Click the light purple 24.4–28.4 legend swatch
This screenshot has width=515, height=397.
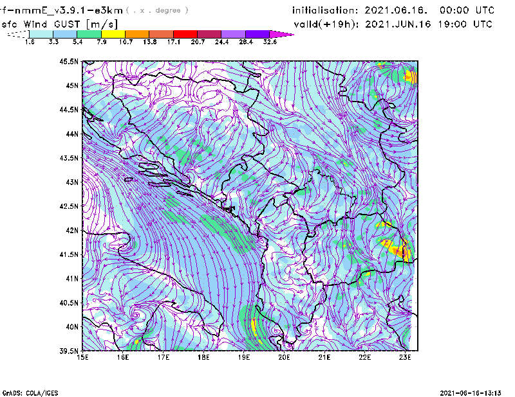click(234, 34)
